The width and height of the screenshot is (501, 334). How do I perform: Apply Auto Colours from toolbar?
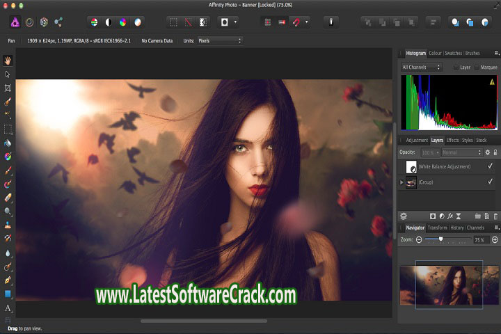pyautogui.click(x=122, y=22)
